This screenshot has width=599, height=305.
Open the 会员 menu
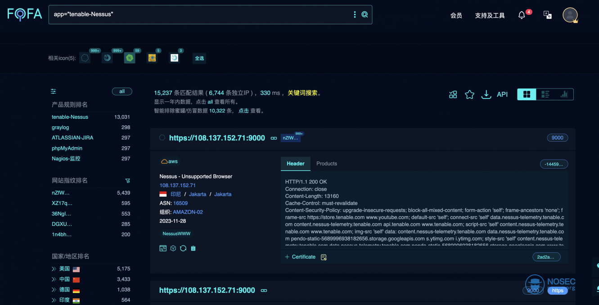click(456, 15)
